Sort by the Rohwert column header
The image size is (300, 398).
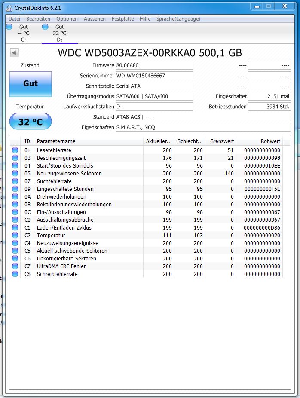coord(260,141)
